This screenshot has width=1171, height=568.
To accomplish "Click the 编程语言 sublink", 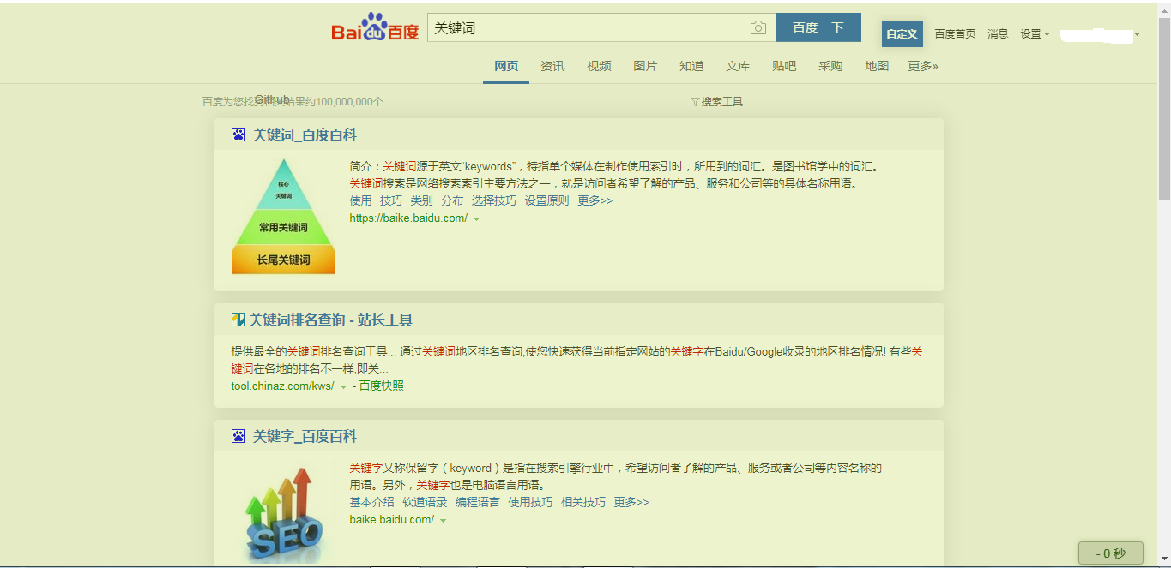I will (478, 502).
